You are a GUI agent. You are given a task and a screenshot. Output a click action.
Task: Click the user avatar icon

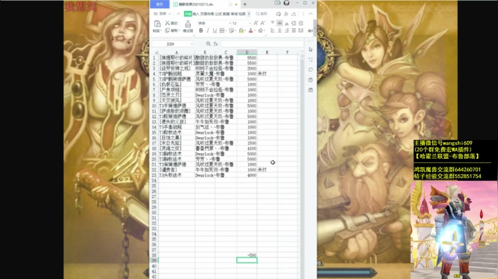coord(286,3)
